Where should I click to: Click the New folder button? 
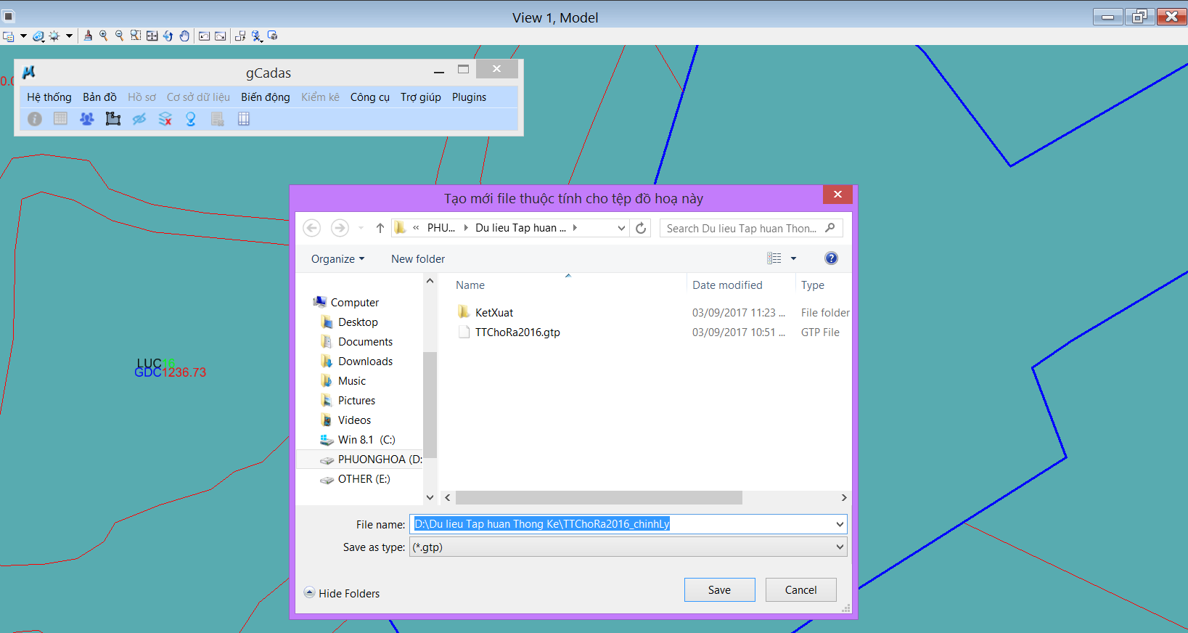(x=418, y=259)
